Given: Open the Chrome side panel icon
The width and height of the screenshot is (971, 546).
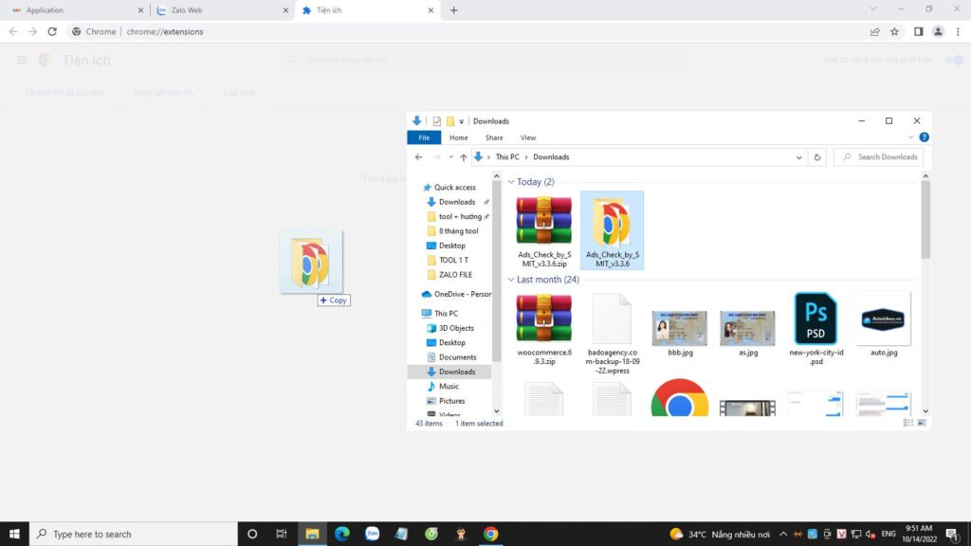Looking at the screenshot, I should (x=918, y=31).
